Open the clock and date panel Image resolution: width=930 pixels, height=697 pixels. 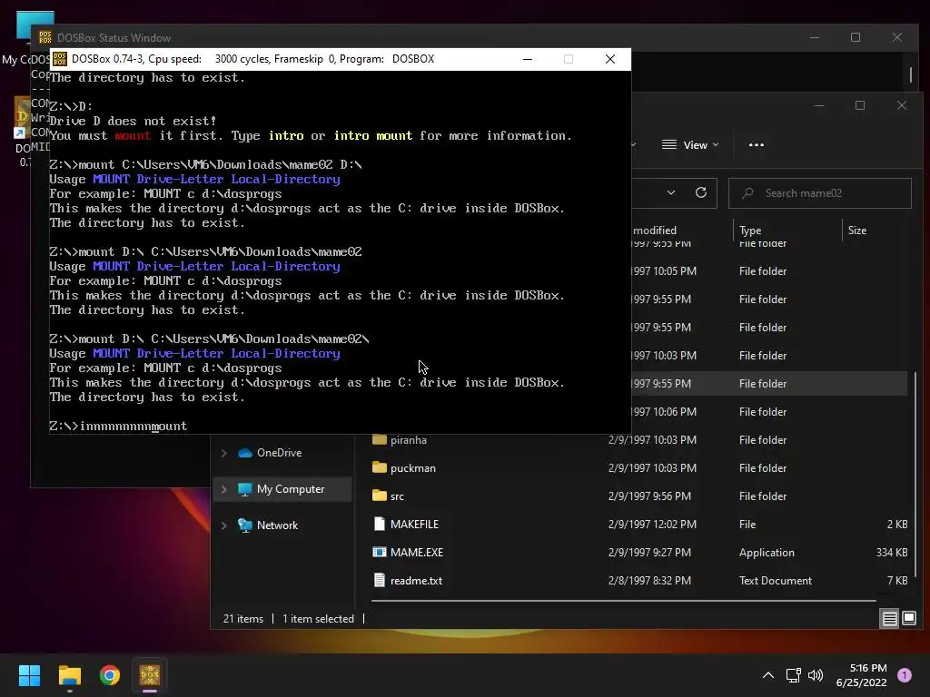861,675
